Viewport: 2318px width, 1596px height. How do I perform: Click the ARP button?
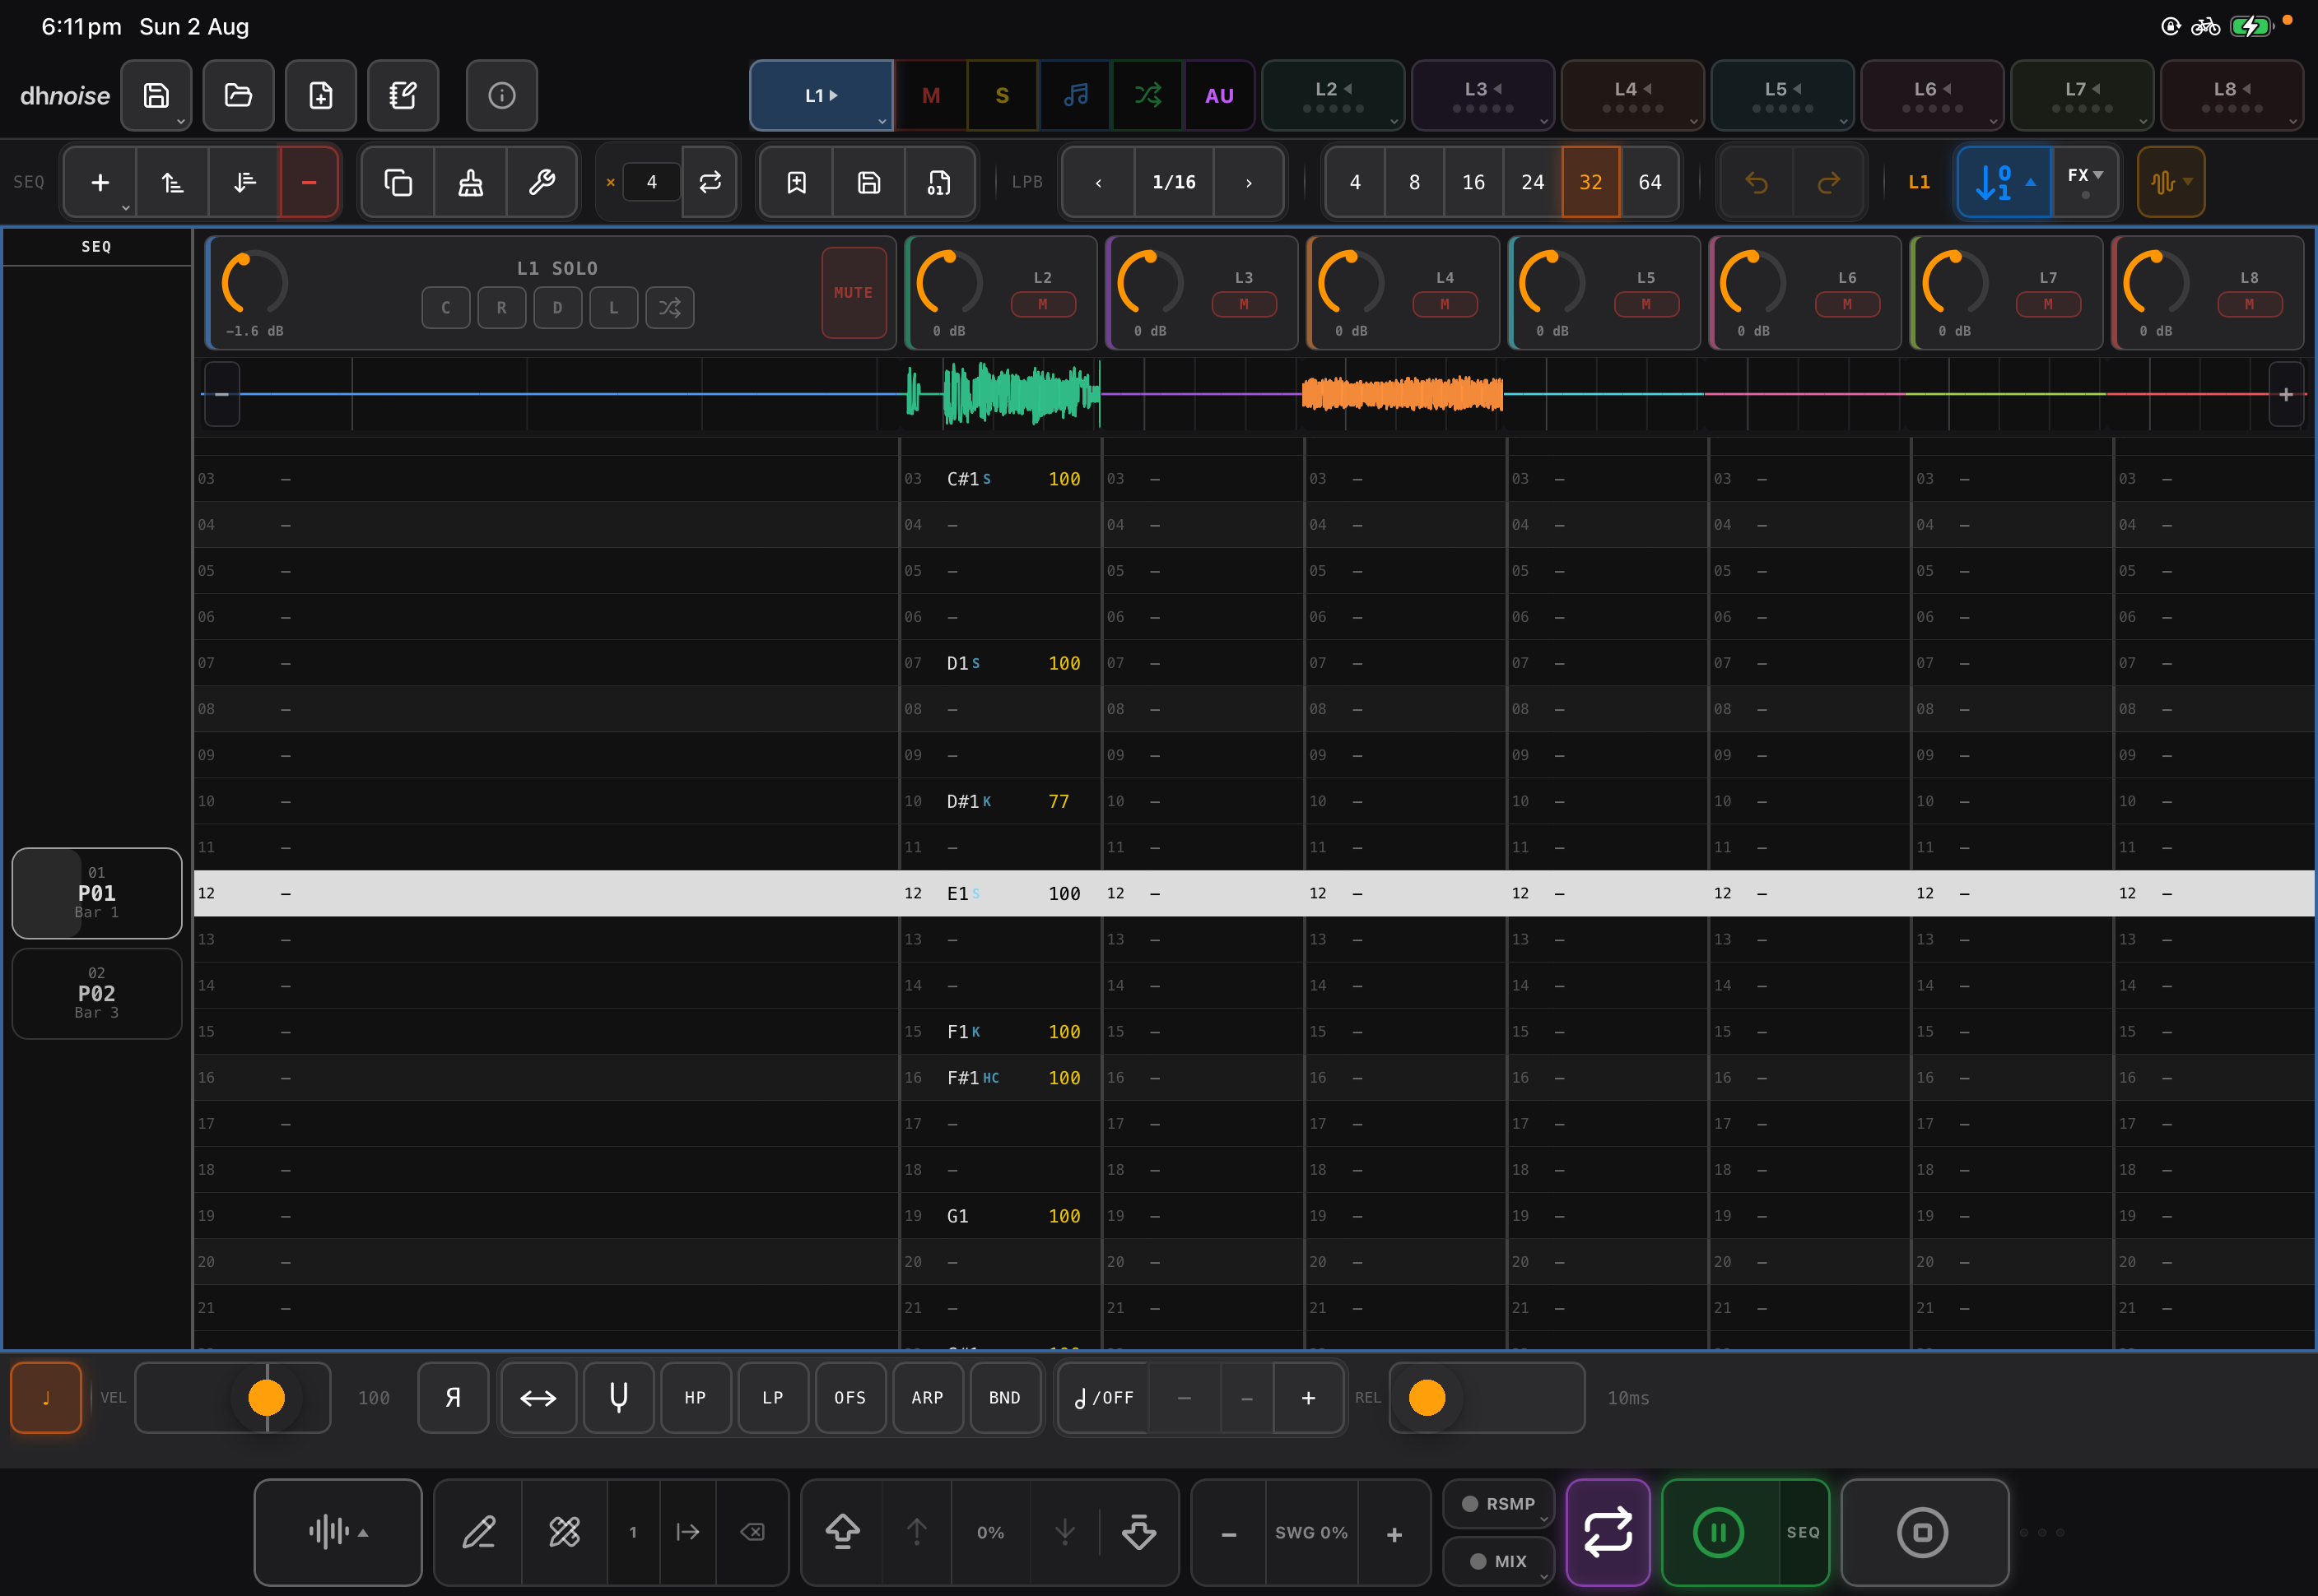coord(928,1397)
